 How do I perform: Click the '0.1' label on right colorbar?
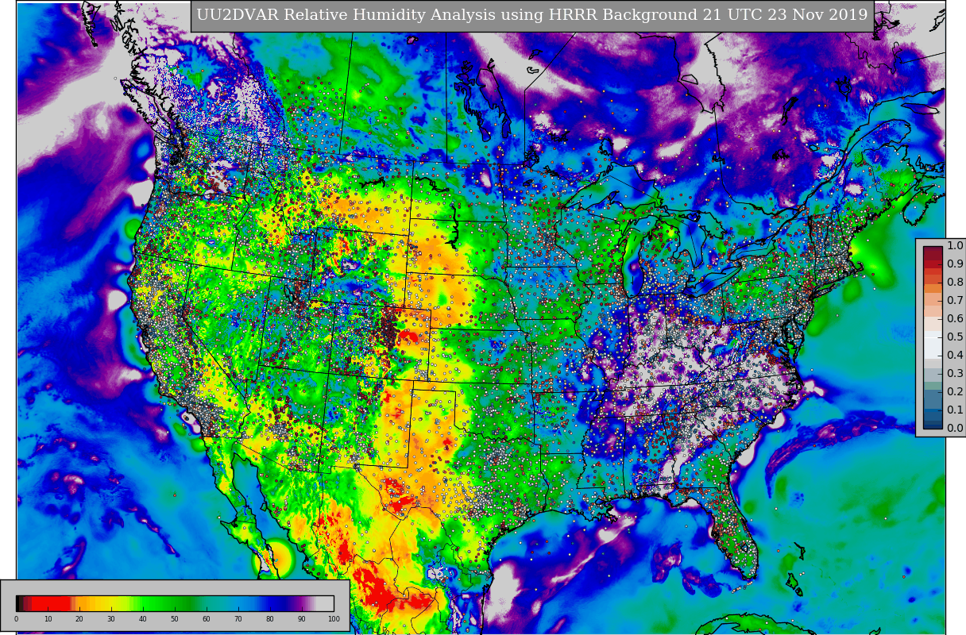[x=955, y=410]
